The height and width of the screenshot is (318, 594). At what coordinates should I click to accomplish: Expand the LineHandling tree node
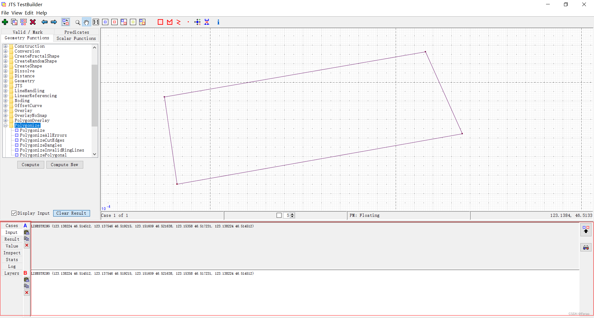click(x=6, y=91)
